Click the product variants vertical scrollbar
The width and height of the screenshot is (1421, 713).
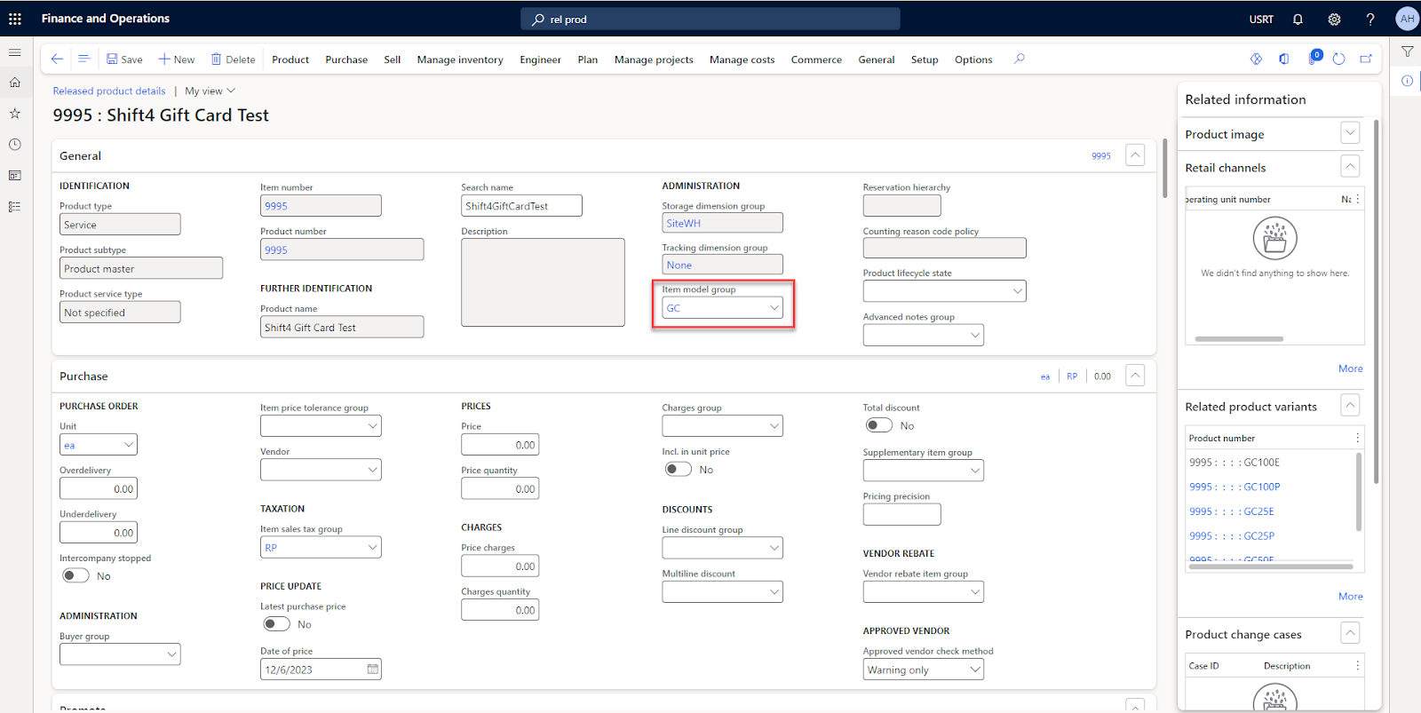coord(1358,491)
